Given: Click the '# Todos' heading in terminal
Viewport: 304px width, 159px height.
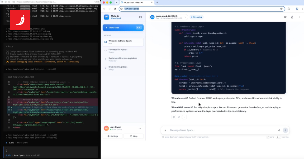Looking at the screenshot, I should tap(10, 47).
